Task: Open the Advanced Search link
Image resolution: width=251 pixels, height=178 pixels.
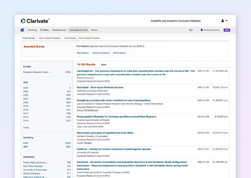Action: 101,53
